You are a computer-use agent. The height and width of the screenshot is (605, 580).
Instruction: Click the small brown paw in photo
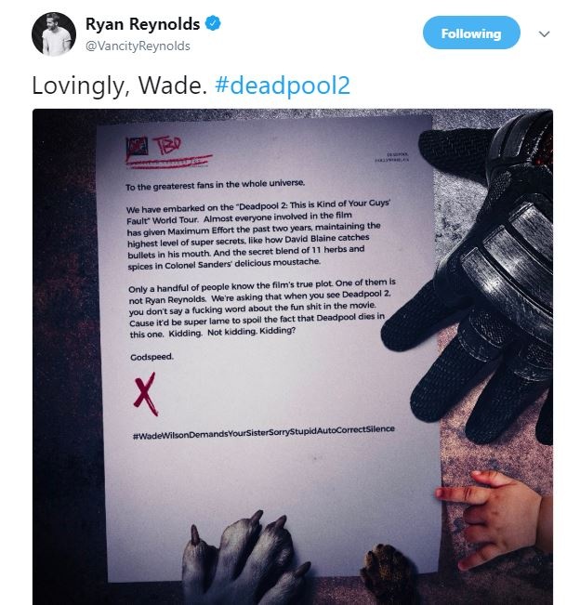pyautogui.click(x=386, y=571)
